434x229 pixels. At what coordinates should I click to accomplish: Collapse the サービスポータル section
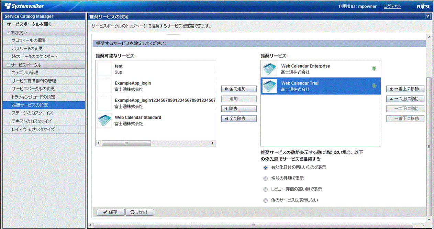click(x=9, y=65)
